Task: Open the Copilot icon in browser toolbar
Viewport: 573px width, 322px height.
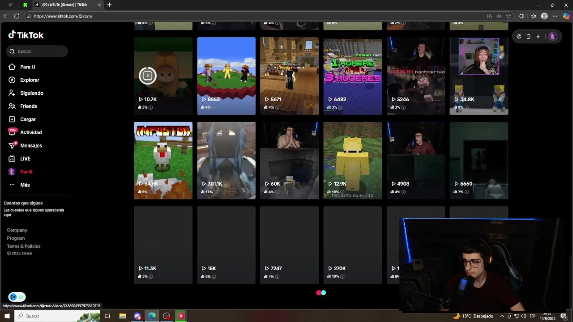Action: coord(566,16)
